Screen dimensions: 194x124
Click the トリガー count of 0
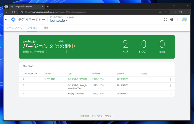(144, 44)
